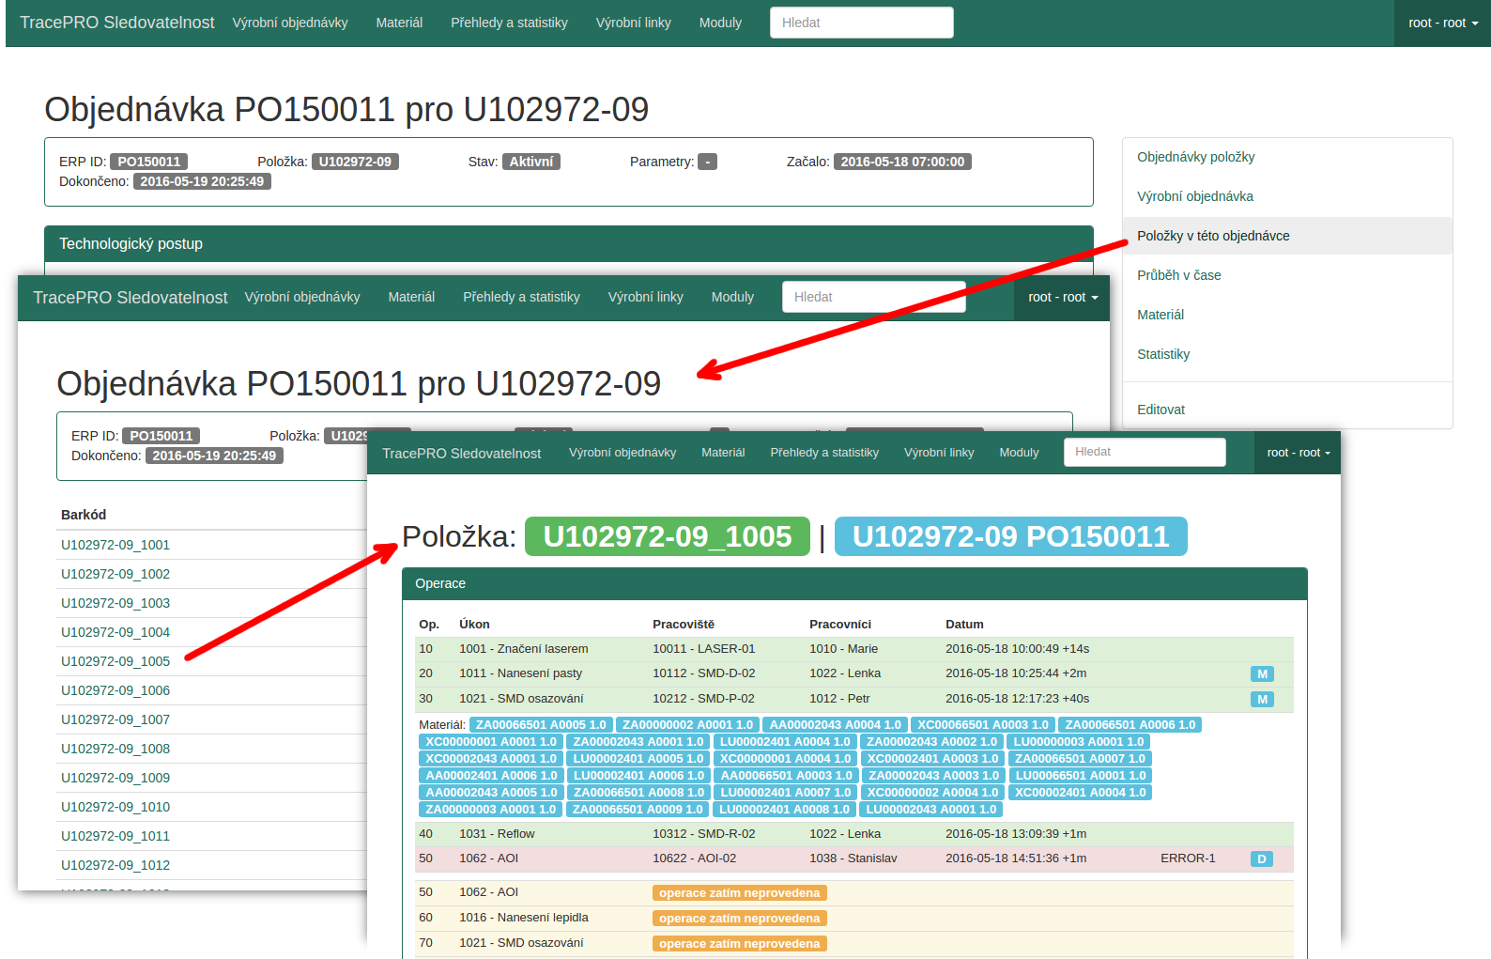The image size is (1491, 959).
Task: Click TracePRO Sledovatelnost brand in top navbar
Action: click(x=117, y=23)
